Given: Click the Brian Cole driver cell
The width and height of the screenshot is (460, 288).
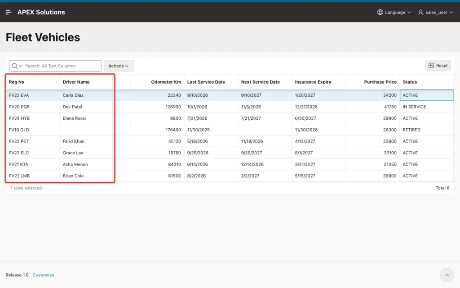Looking at the screenshot, I should click(x=86, y=176).
